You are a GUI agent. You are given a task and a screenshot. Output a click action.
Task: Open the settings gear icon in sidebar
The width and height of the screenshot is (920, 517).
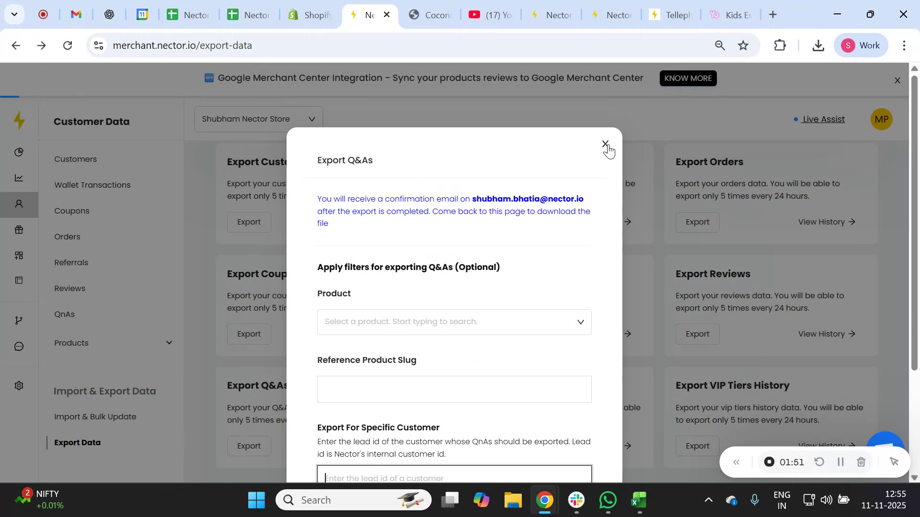pos(19,385)
